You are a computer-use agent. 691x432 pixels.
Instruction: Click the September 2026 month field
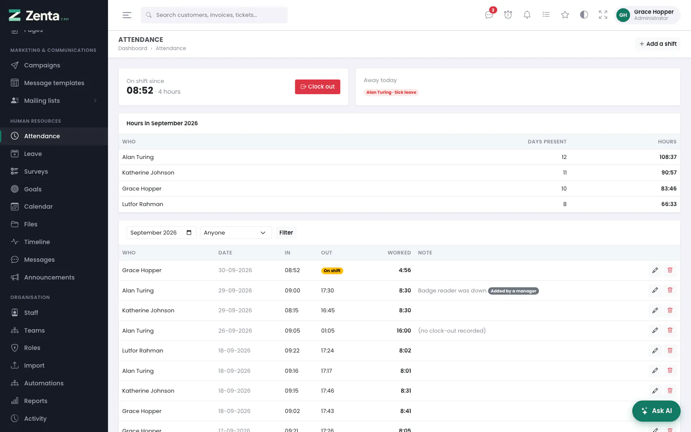(x=162, y=232)
